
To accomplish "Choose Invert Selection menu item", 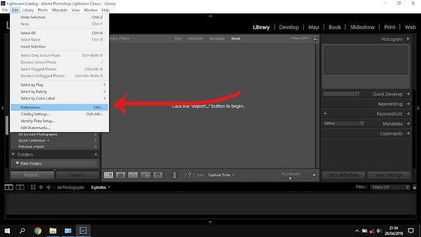I will [x=60, y=47].
